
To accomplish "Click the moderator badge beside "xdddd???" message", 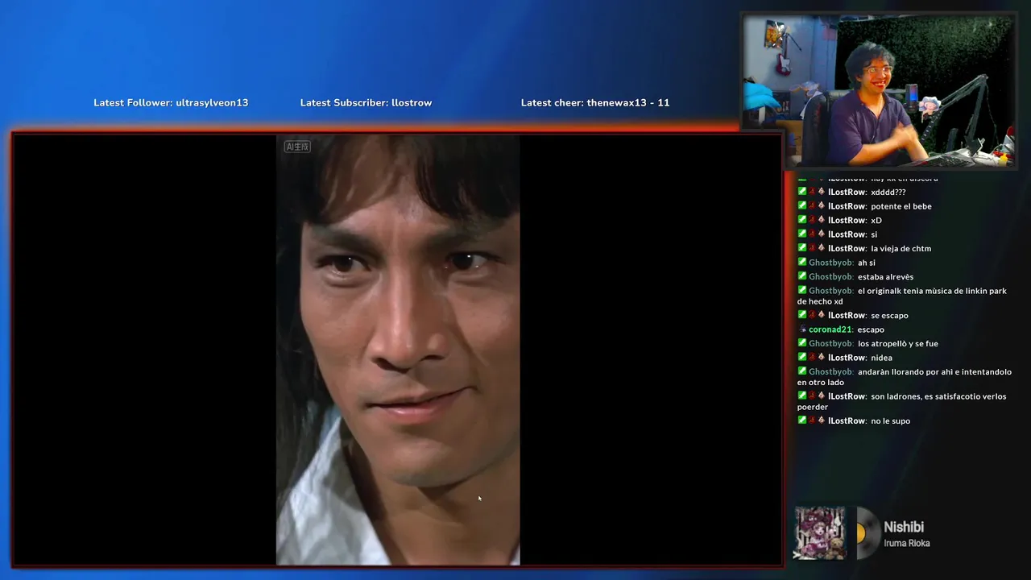I will tap(802, 192).
